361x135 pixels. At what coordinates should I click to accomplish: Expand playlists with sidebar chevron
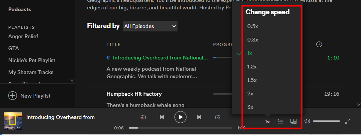tap(72, 80)
